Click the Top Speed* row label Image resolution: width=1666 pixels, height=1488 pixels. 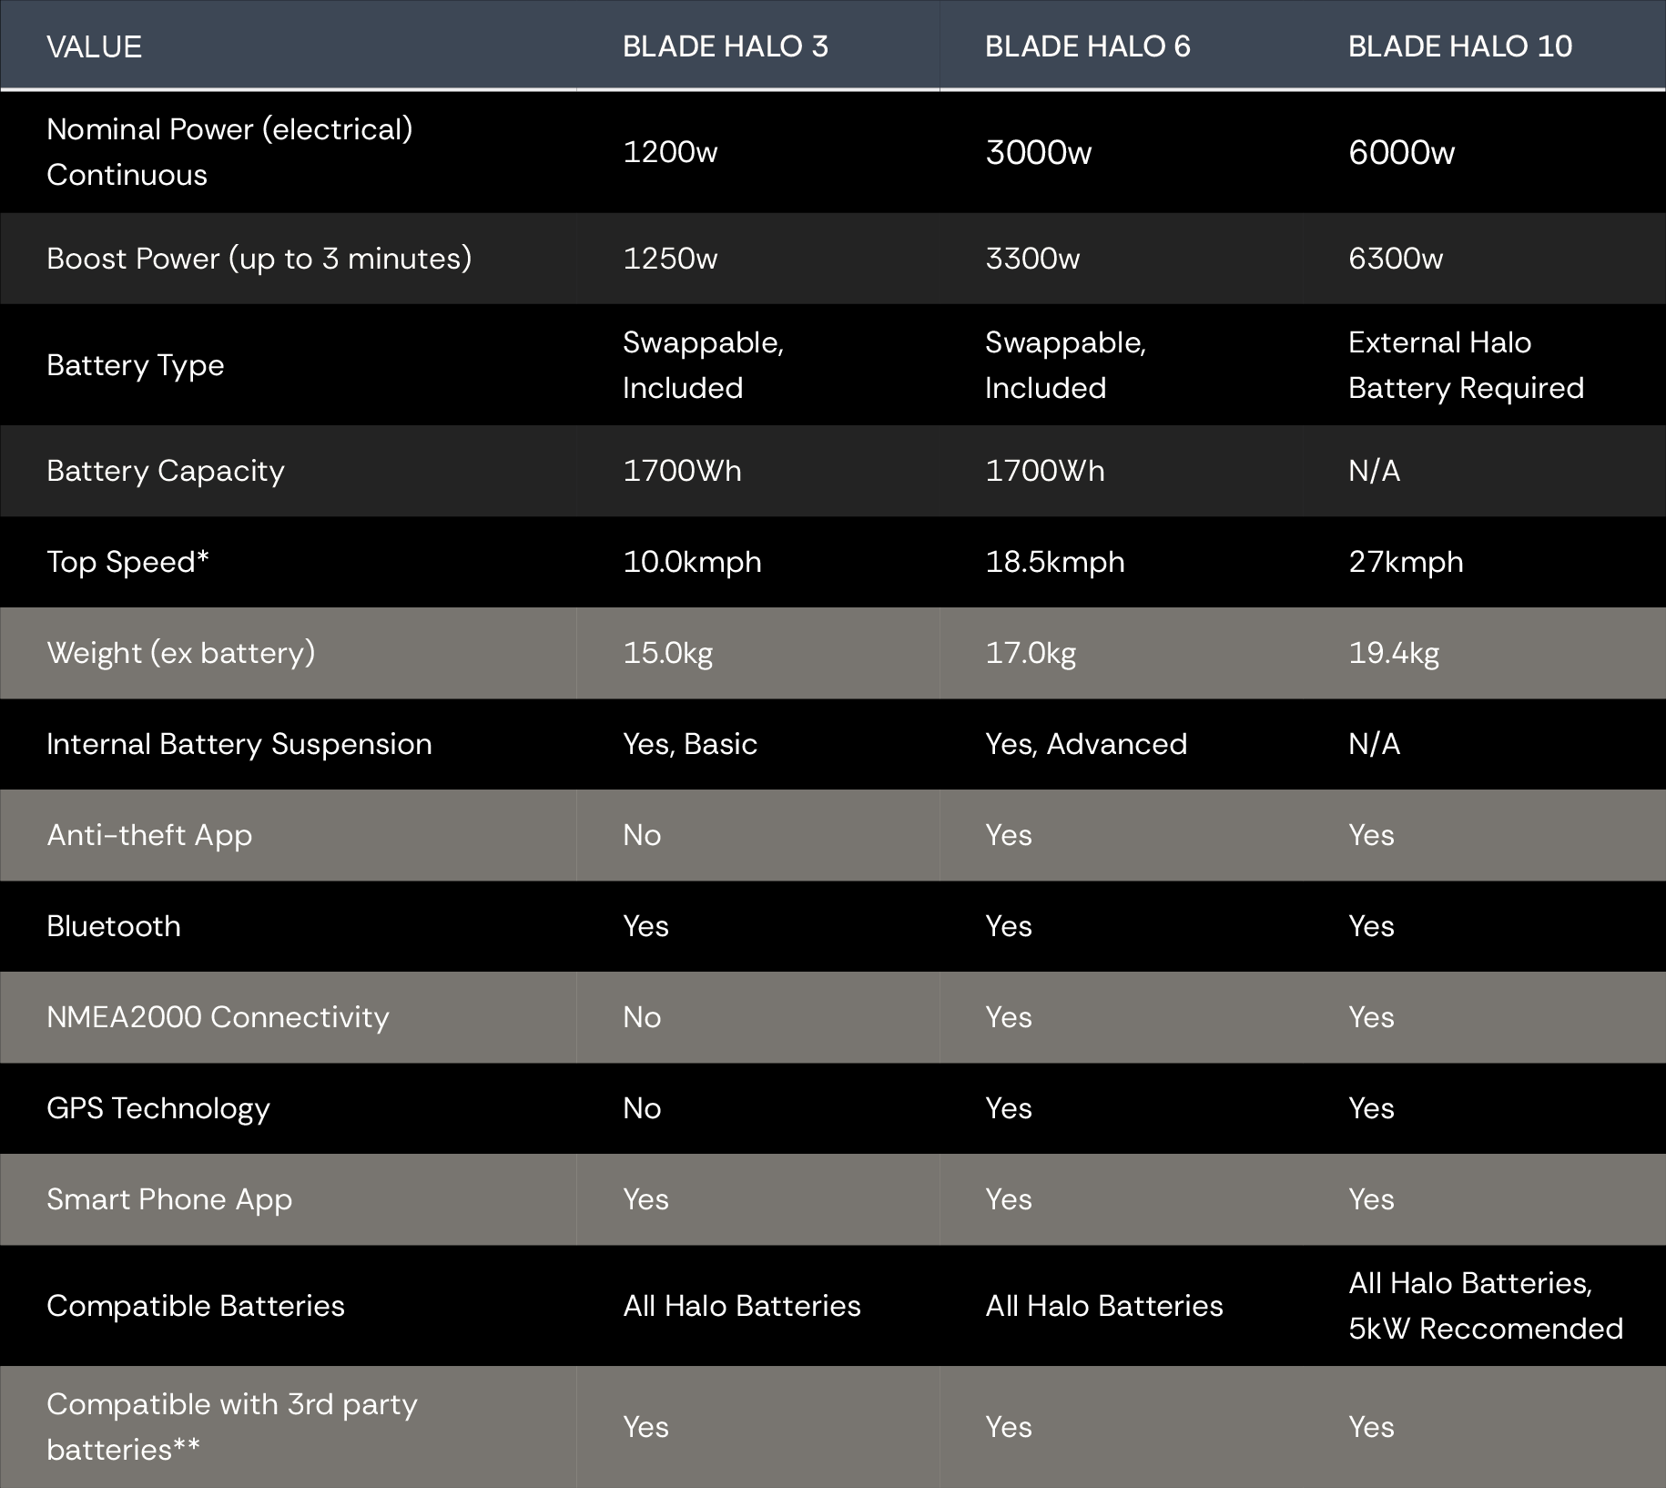(127, 562)
